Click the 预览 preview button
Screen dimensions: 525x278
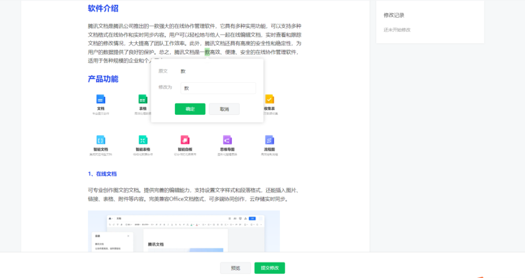pos(235,268)
